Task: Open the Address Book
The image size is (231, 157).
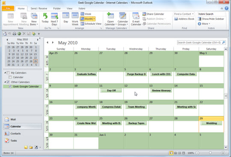Action: pos(184,19)
